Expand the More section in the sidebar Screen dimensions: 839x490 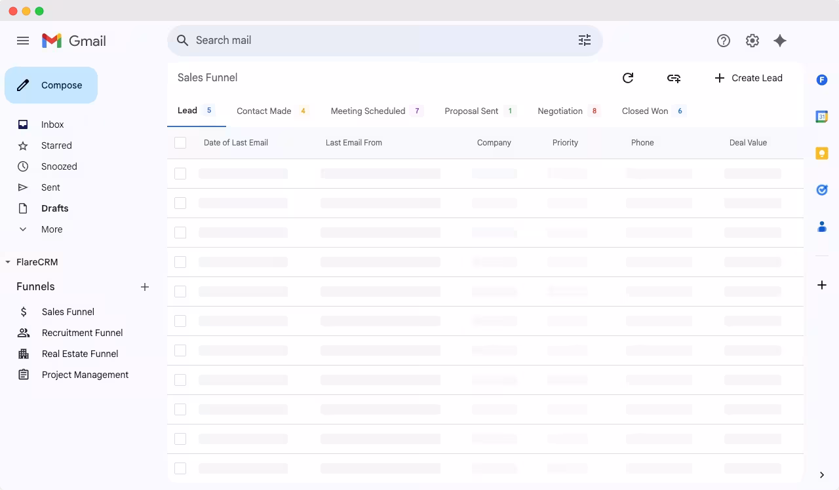coord(23,229)
